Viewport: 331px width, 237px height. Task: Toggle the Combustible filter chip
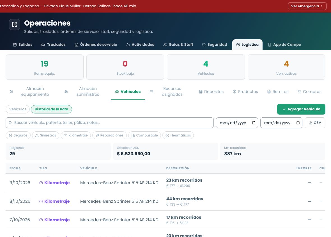coord(144,135)
